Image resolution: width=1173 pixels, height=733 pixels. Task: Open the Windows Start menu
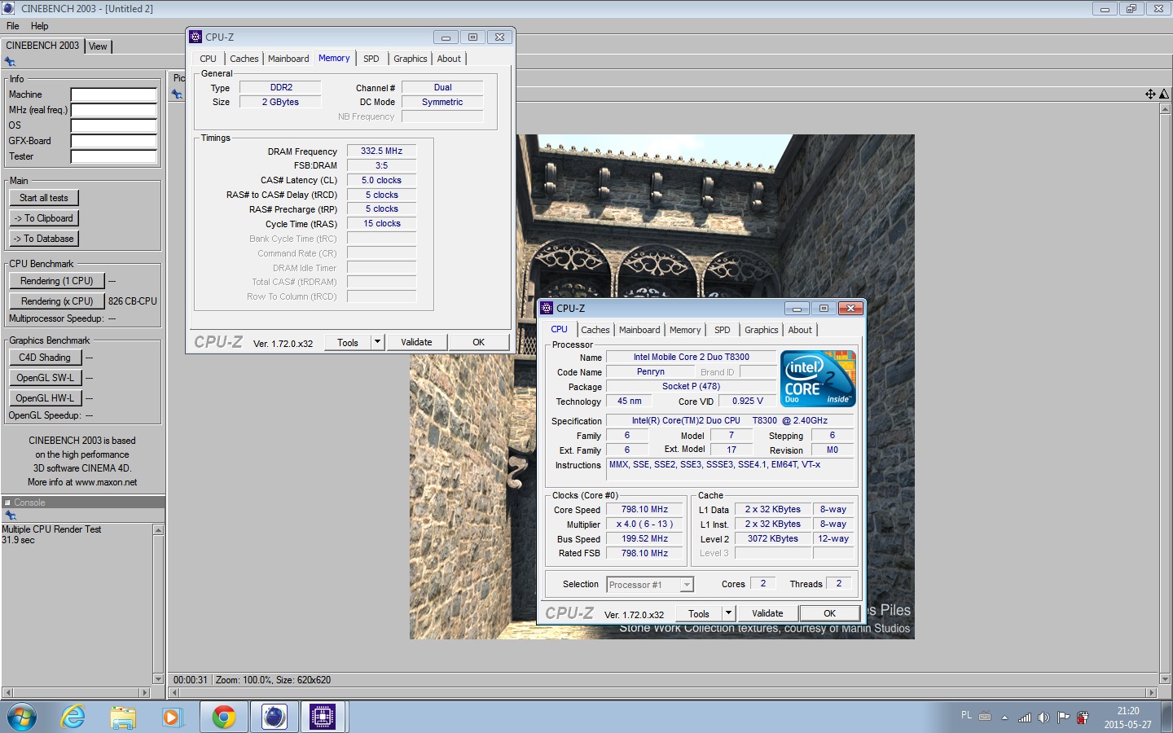[x=21, y=717]
